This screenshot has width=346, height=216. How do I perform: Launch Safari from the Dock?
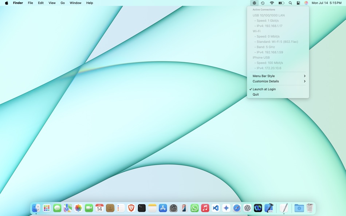click(236, 208)
